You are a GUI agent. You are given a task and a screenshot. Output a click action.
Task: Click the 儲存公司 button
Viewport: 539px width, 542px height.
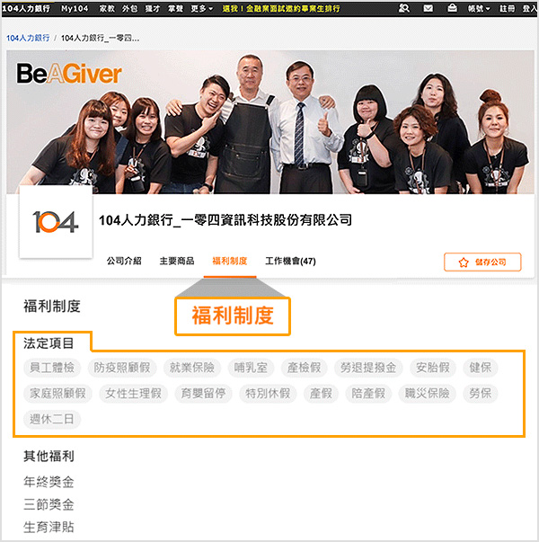tap(482, 262)
